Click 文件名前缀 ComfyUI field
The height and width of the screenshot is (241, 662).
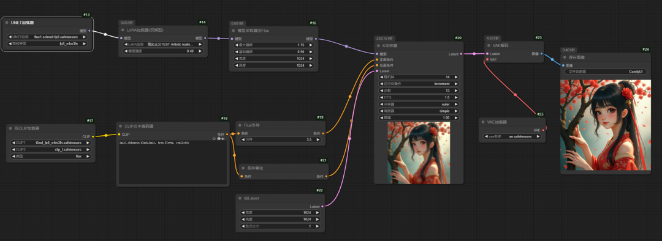click(606, 72)
